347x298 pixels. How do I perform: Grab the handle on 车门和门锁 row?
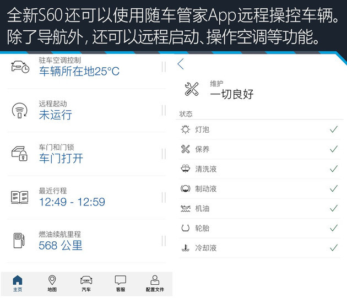(x=164, y=154)
